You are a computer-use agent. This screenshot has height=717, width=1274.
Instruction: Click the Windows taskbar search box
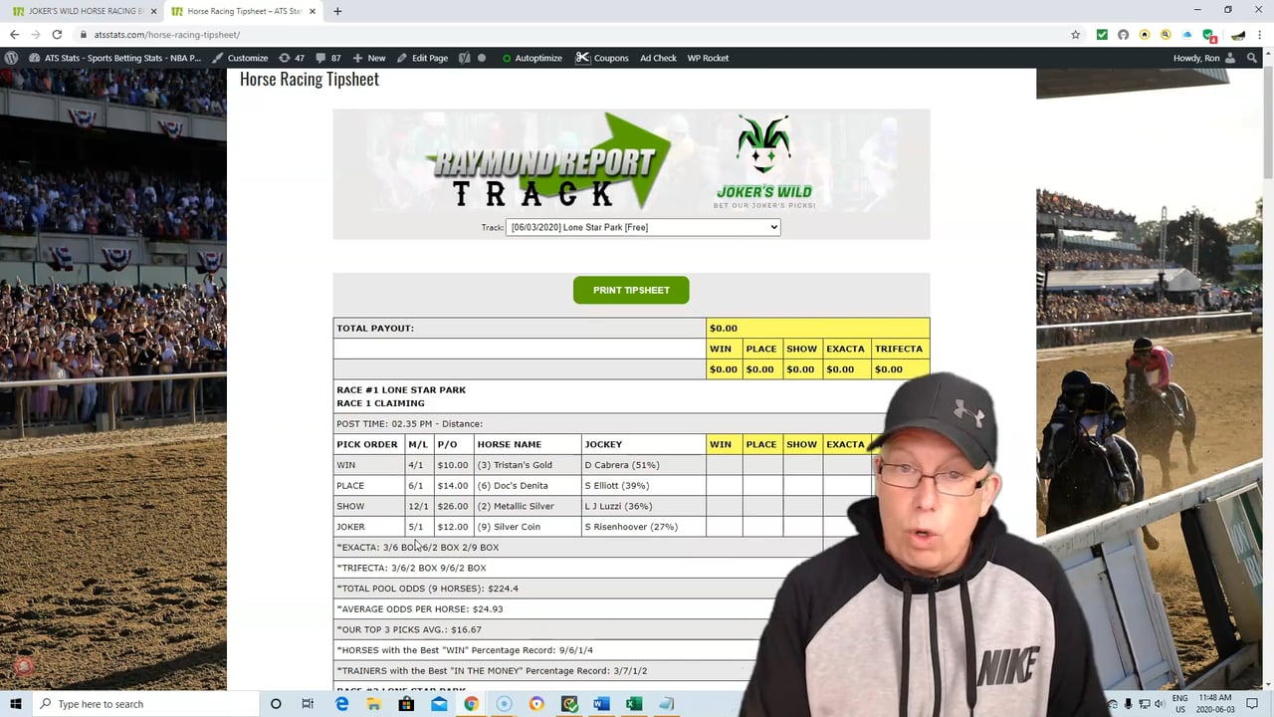tap(139, 704)
